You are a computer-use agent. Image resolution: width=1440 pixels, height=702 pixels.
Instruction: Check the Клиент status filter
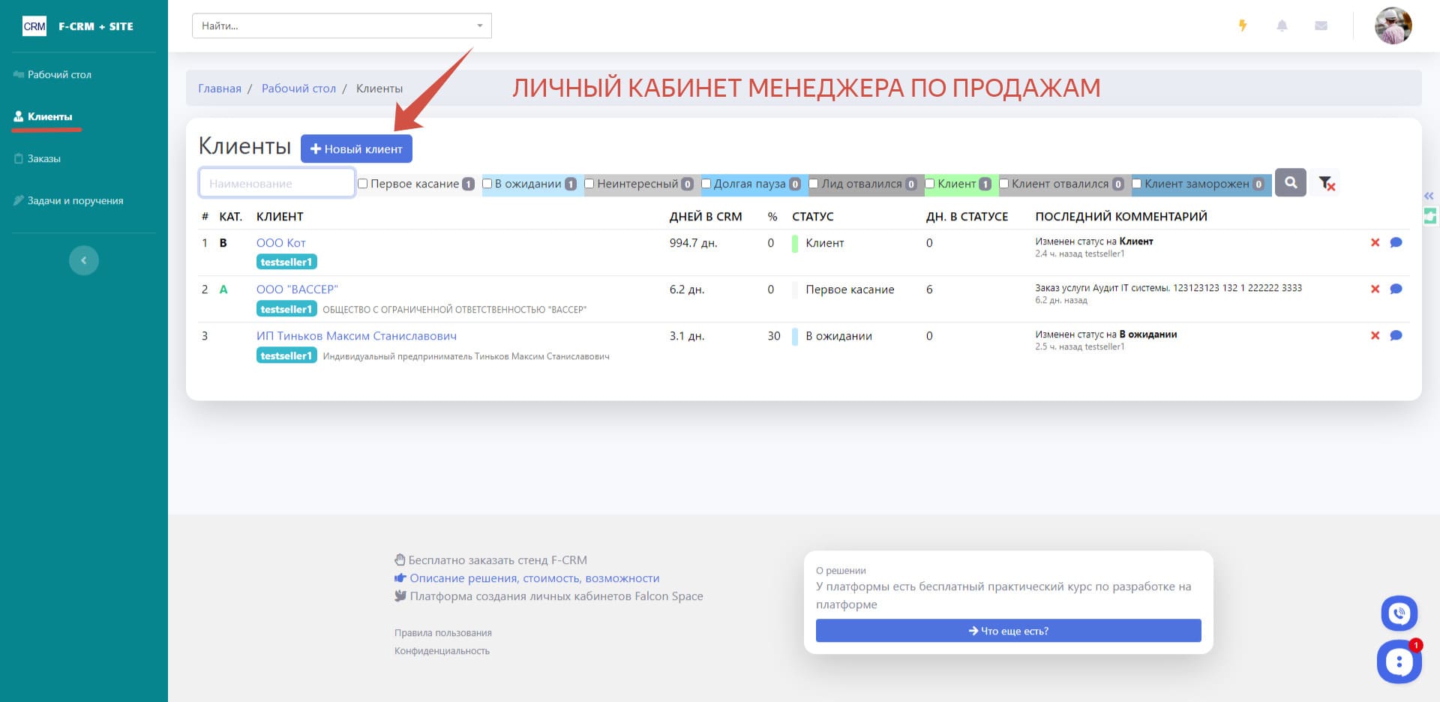(x=929, y=182)
